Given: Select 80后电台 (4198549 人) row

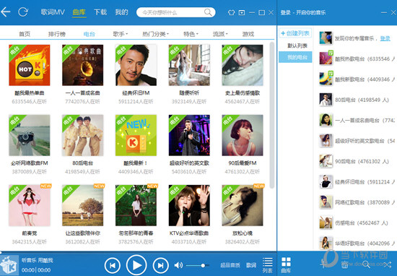Looking at the screenshot, I should tap(357, 100).
